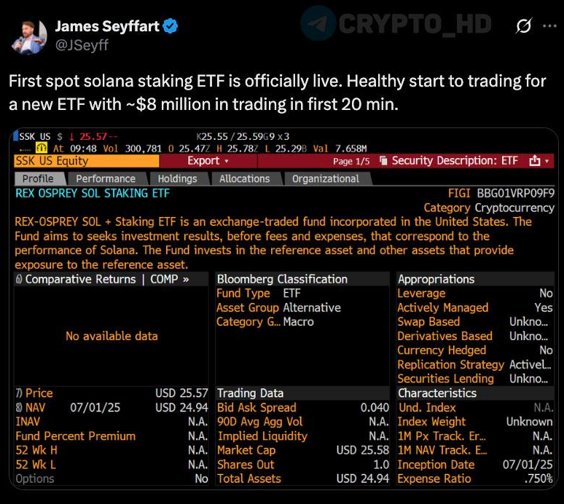Open the Organizational tab

coord(326,178)
